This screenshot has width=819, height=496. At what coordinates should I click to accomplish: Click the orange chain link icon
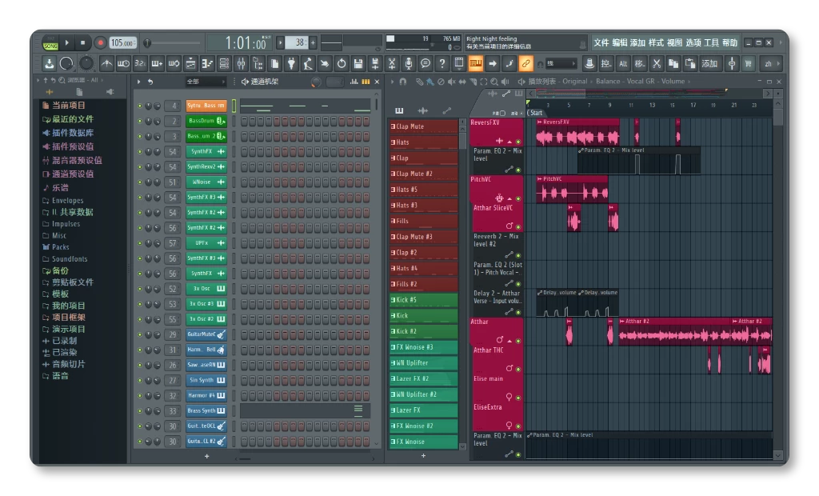pos(525,64)
